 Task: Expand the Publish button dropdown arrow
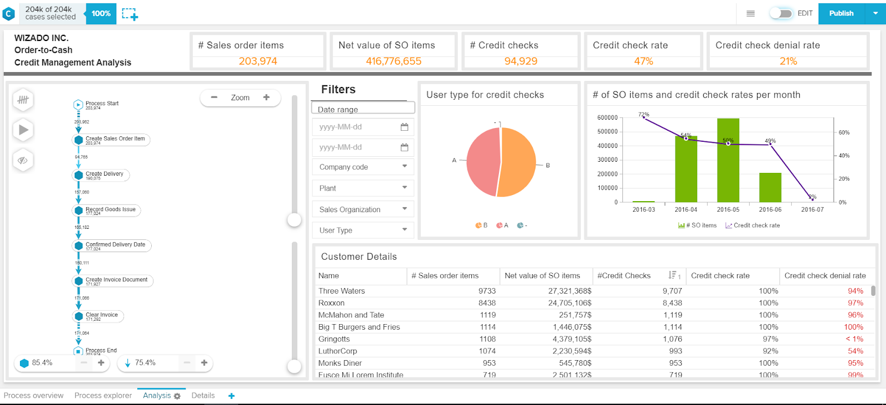pyautogui.click(x=875, y=13)
